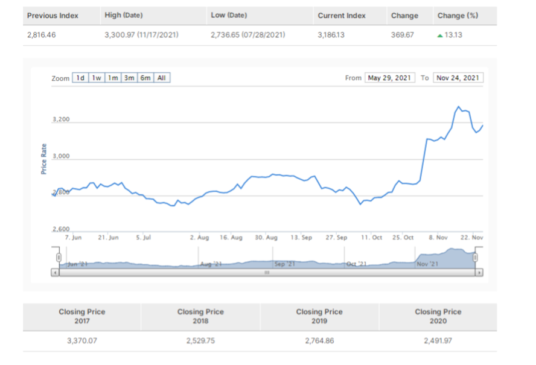This screenshot has height=365, width=536.
Task: Click the 11. Oct x-axis label
Action: pyautogui.click(x=372, y=238)
